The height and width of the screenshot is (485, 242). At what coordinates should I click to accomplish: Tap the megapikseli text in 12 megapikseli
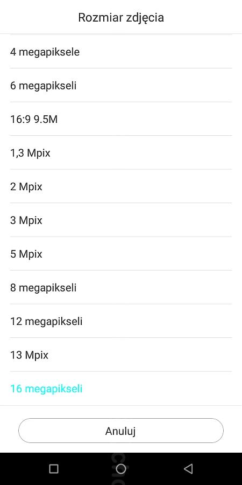[x=54, y=322]
